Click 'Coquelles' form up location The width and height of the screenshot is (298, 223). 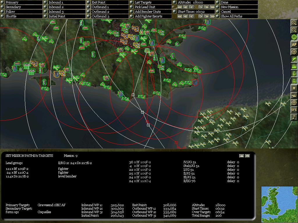(x=44, y=212)
